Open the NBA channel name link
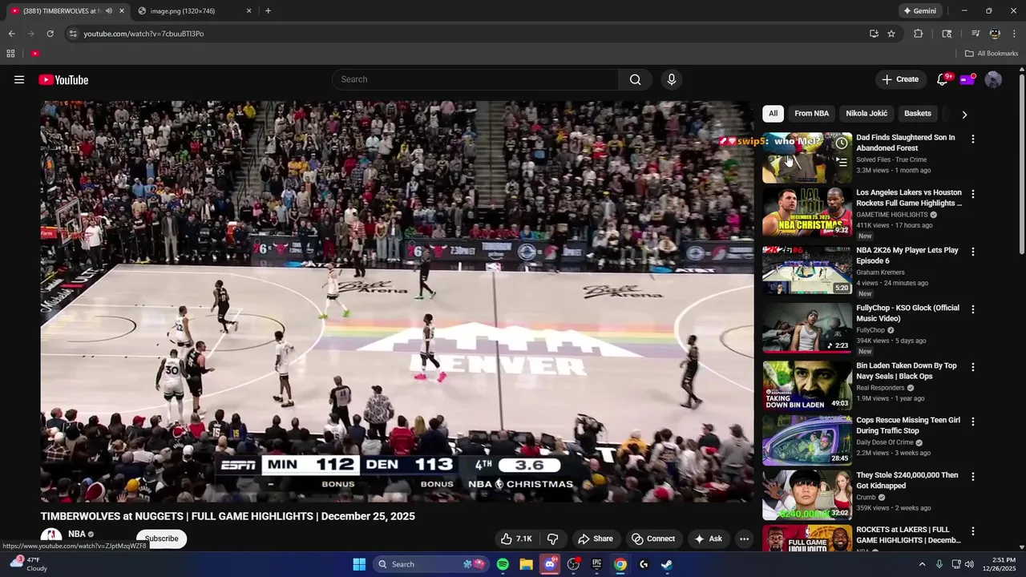 point(77,534)
